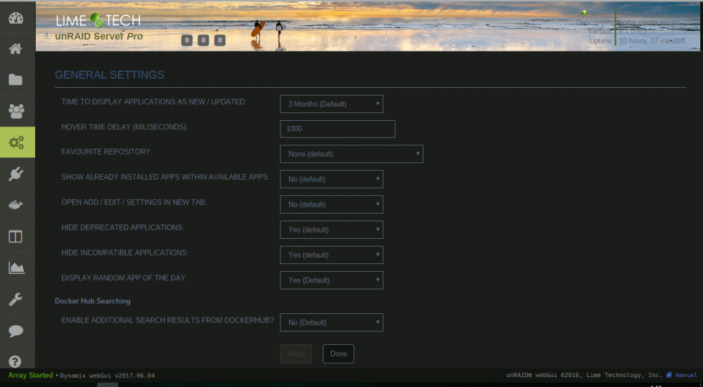
Task: Open the DockerHub additional search results dropdown
Action: (x=331, y=322)
